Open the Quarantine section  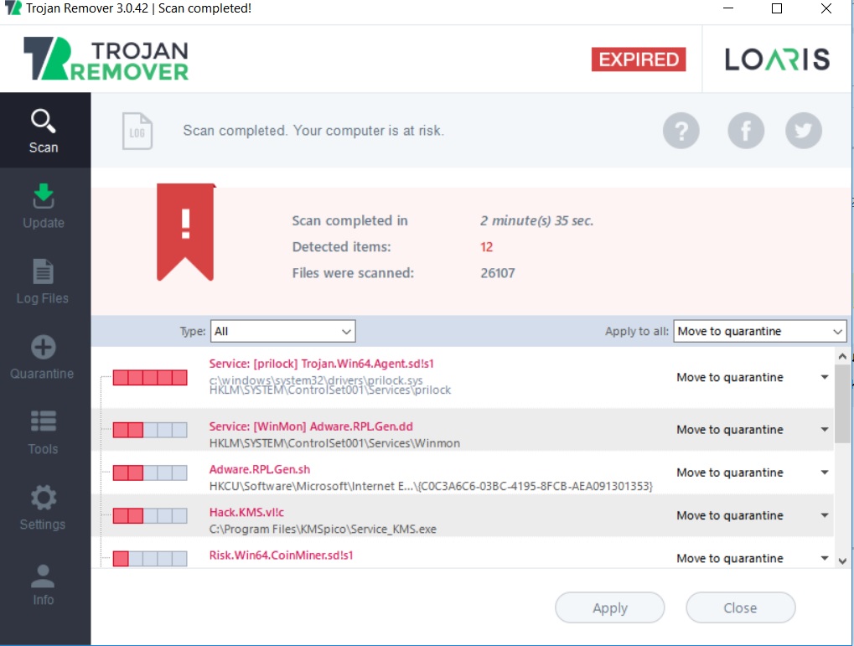pos(43,357)
